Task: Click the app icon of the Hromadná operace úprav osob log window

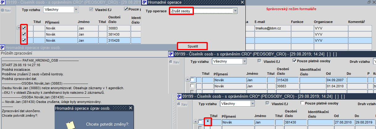Action: pos(2,47)
